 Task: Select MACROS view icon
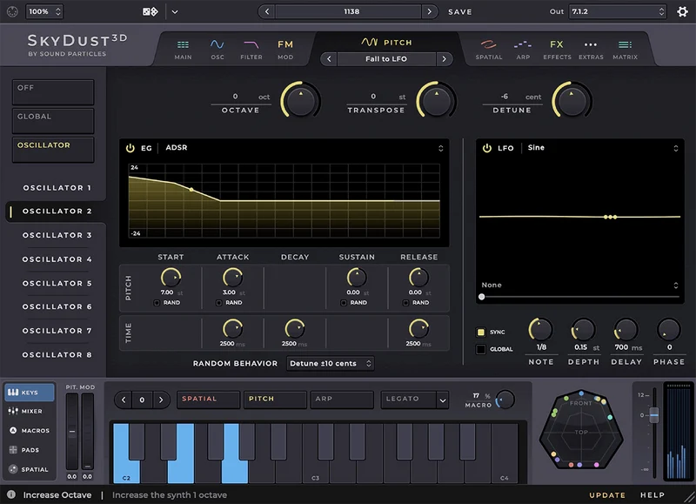click(x=13, y=430)
